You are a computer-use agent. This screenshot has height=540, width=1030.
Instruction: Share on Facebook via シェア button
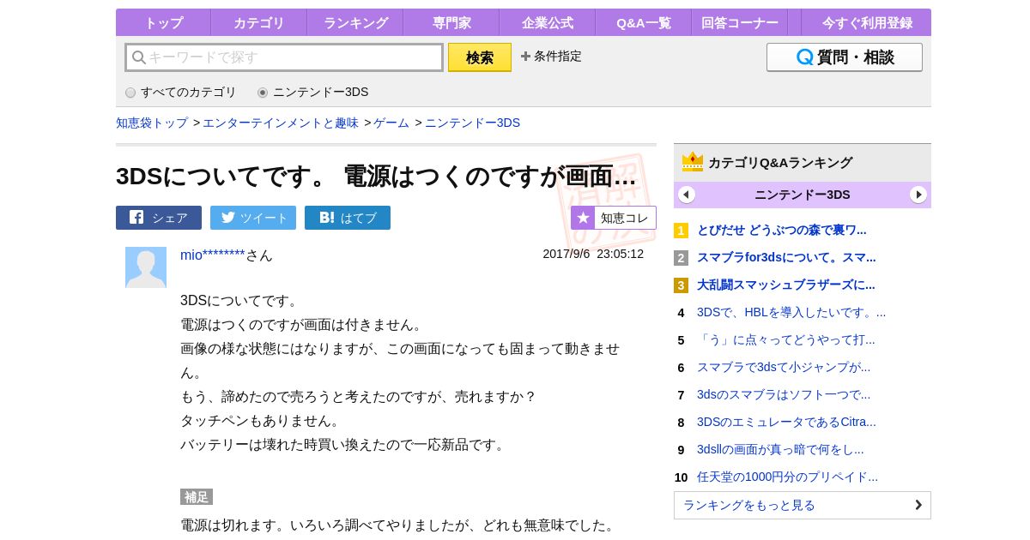(159, 218)
